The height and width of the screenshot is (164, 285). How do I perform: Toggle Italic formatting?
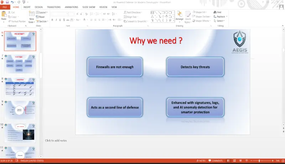pos(56,20)
